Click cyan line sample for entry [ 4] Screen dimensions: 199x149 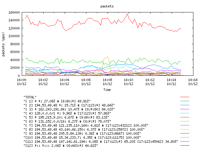(x=185, y=113)
